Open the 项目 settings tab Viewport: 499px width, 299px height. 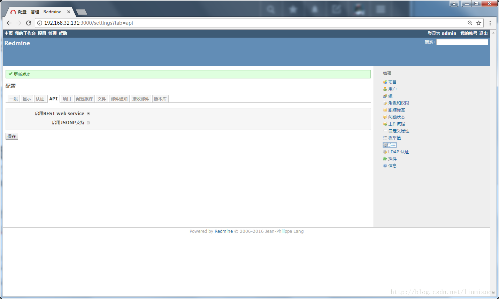click(x=67, y=99)
